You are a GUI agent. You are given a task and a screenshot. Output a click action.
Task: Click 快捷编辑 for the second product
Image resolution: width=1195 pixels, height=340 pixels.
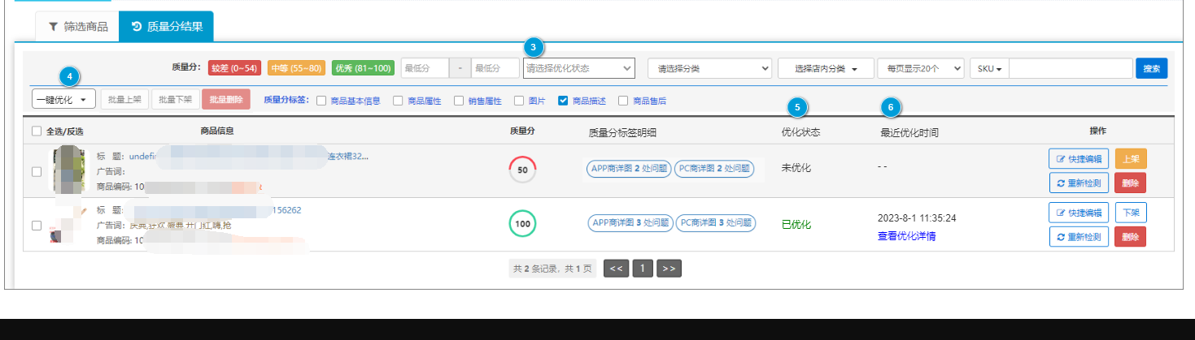(x=1079, y=213)
